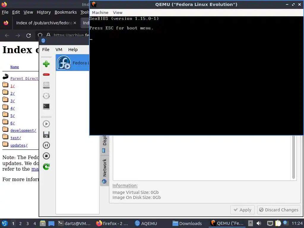Open the test/ directory link
The image size is (304, 228).
coord(15,138)
